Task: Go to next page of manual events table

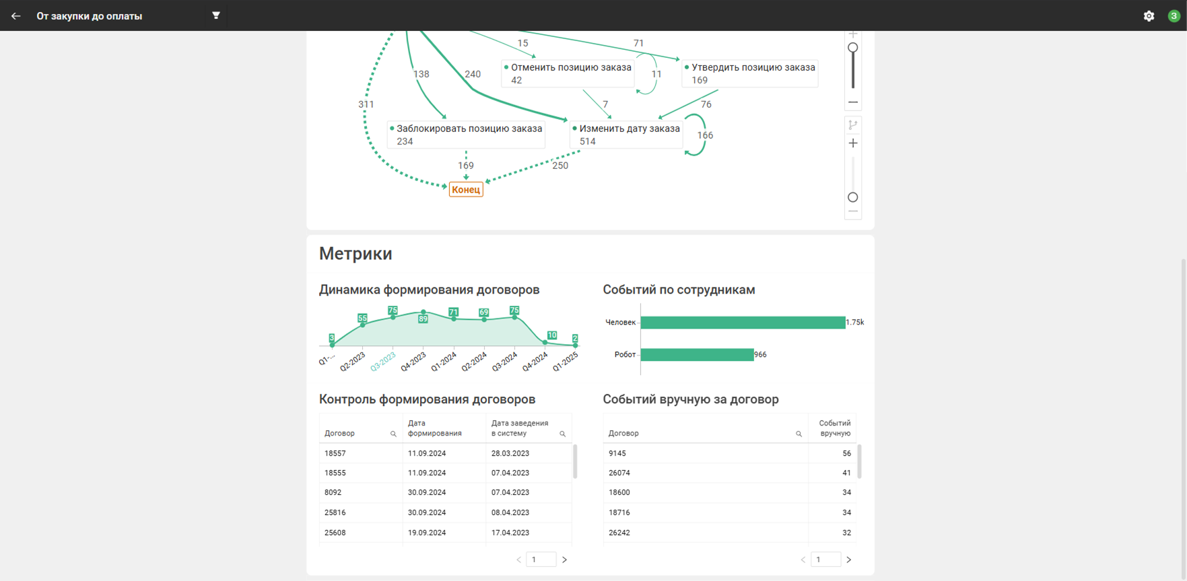Action: click(x=849, y=559)
